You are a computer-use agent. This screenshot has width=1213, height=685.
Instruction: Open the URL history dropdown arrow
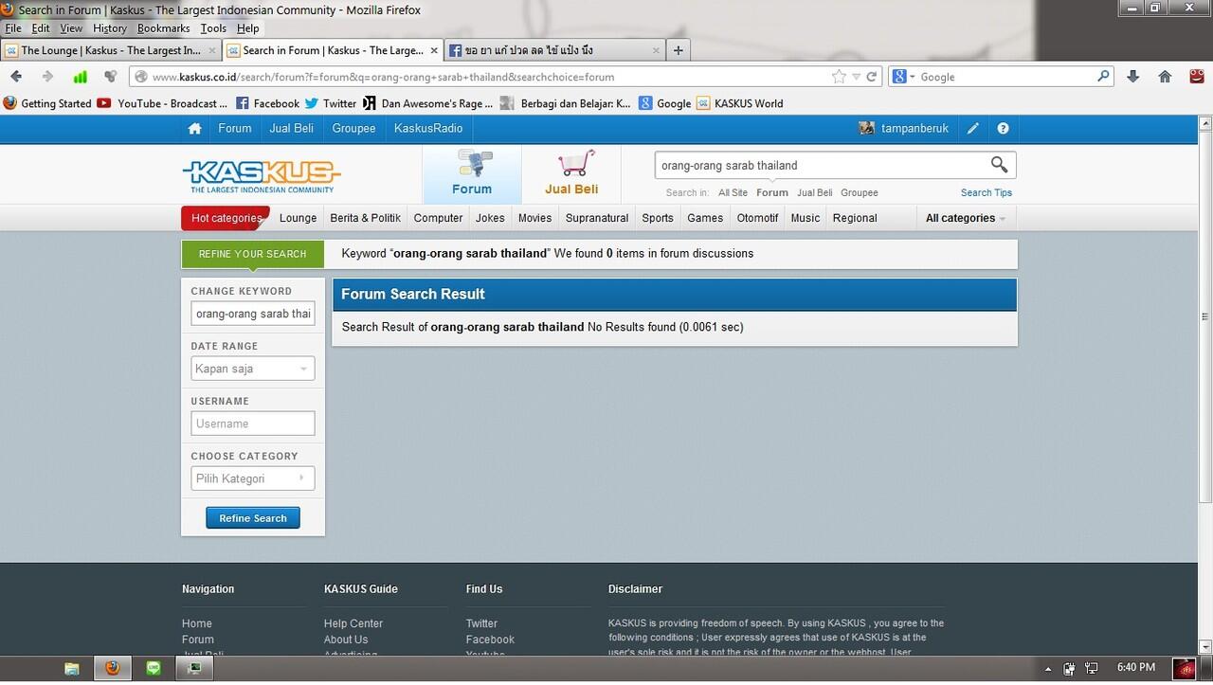856,77
